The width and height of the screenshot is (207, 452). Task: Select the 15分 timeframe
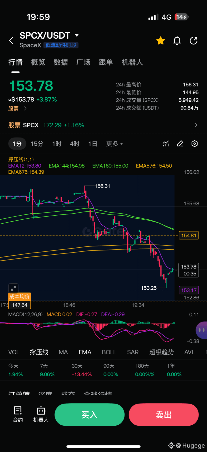coord(37,144)
